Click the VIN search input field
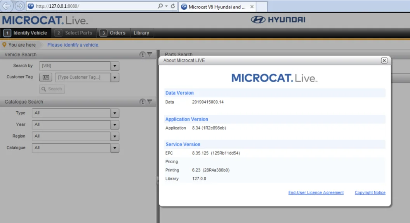Viewport: 410px width, 223px height. [x=75, y=66]
